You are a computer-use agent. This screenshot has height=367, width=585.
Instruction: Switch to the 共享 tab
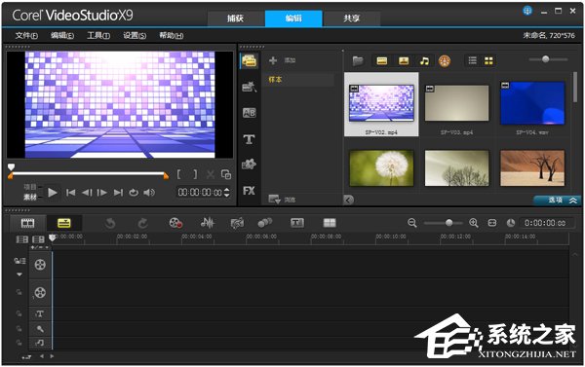click(351, 18)
